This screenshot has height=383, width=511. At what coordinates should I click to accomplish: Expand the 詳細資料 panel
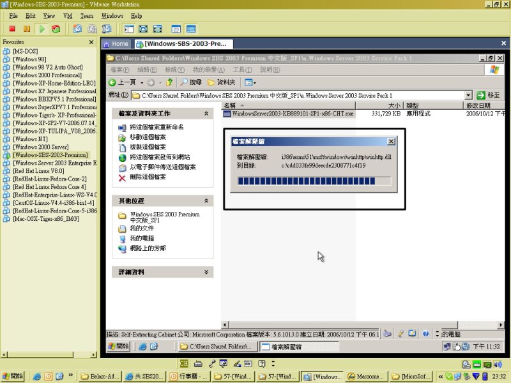pyautogui.click(x=206, y=272)
